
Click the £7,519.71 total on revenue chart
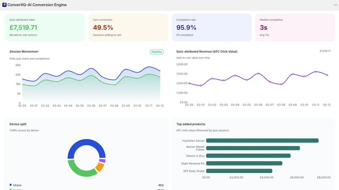pyautogui.click(x=325, y=51)
